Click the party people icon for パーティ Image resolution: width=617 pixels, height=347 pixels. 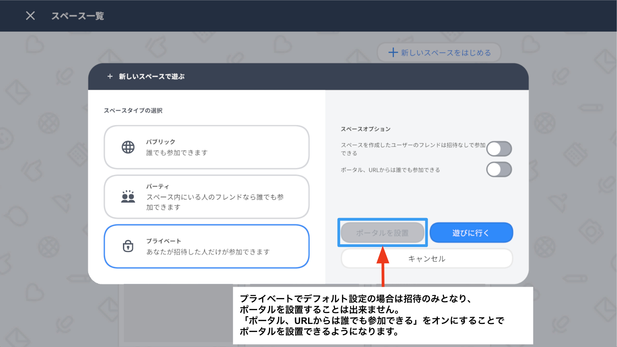click(x=128, y=197)
